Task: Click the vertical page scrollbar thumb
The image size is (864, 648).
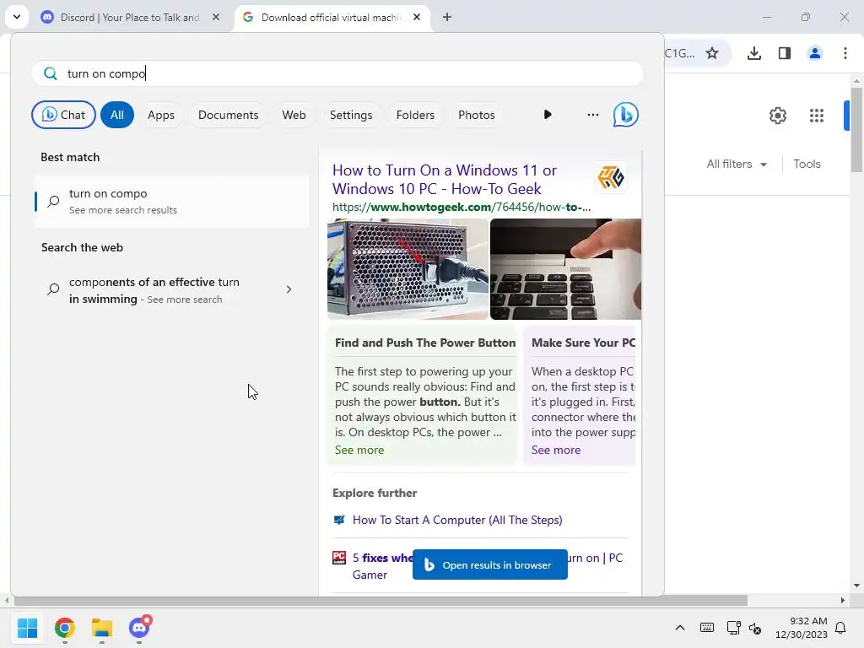Action: click(856, 129)
